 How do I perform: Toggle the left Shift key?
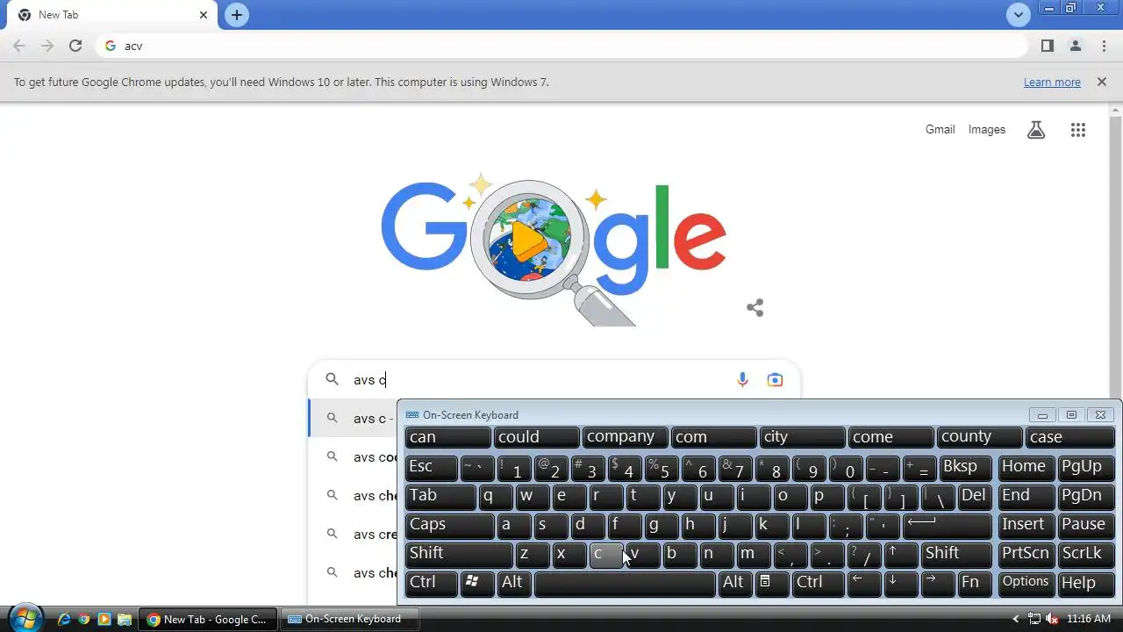[459, 554]
